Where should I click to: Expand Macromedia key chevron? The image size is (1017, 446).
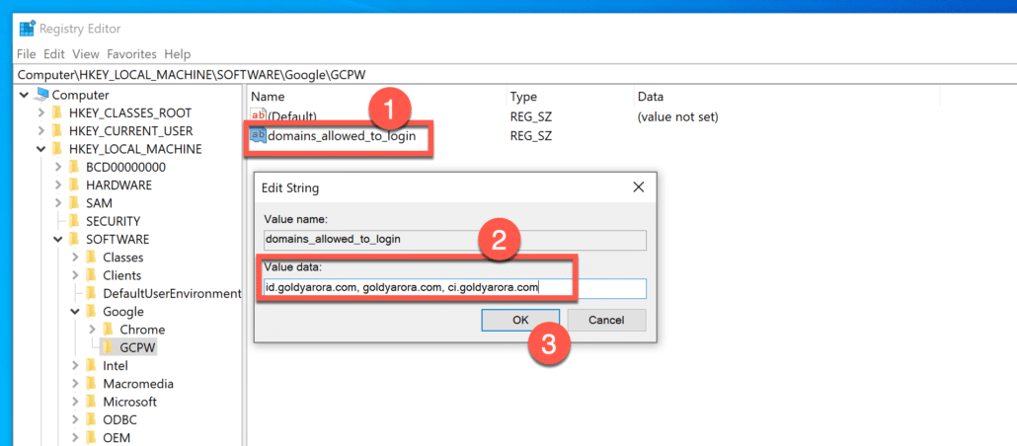click(75, 383)
